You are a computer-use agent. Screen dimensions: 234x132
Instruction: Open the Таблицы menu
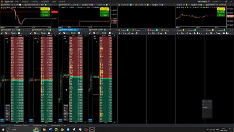35,1
